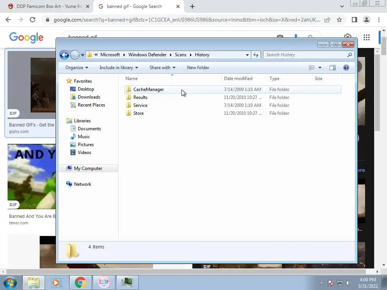
Task: Open the Pictures library
Action: (x=86, y=145)
